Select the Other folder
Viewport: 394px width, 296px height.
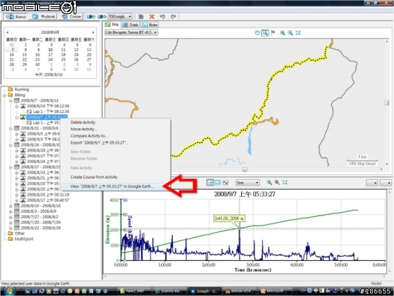coord(19,233)
